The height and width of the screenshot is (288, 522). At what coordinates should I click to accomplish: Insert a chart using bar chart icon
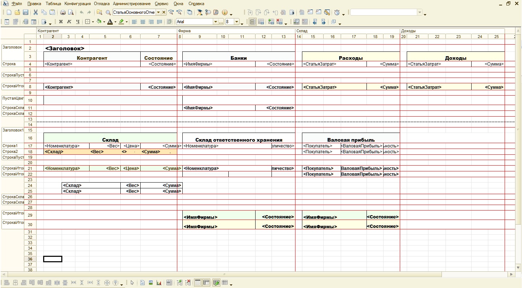click(159, 283)
